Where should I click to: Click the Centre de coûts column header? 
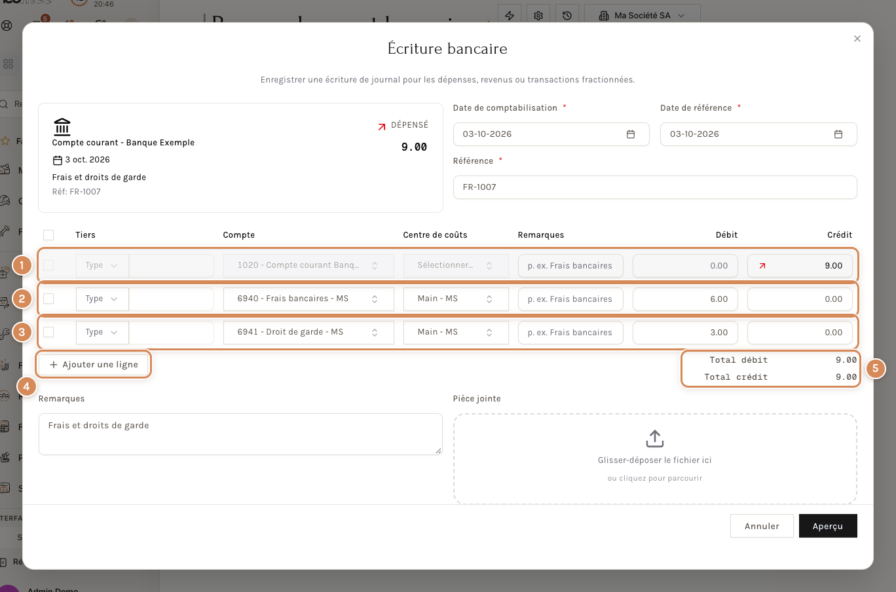click(x=435, y=235)
